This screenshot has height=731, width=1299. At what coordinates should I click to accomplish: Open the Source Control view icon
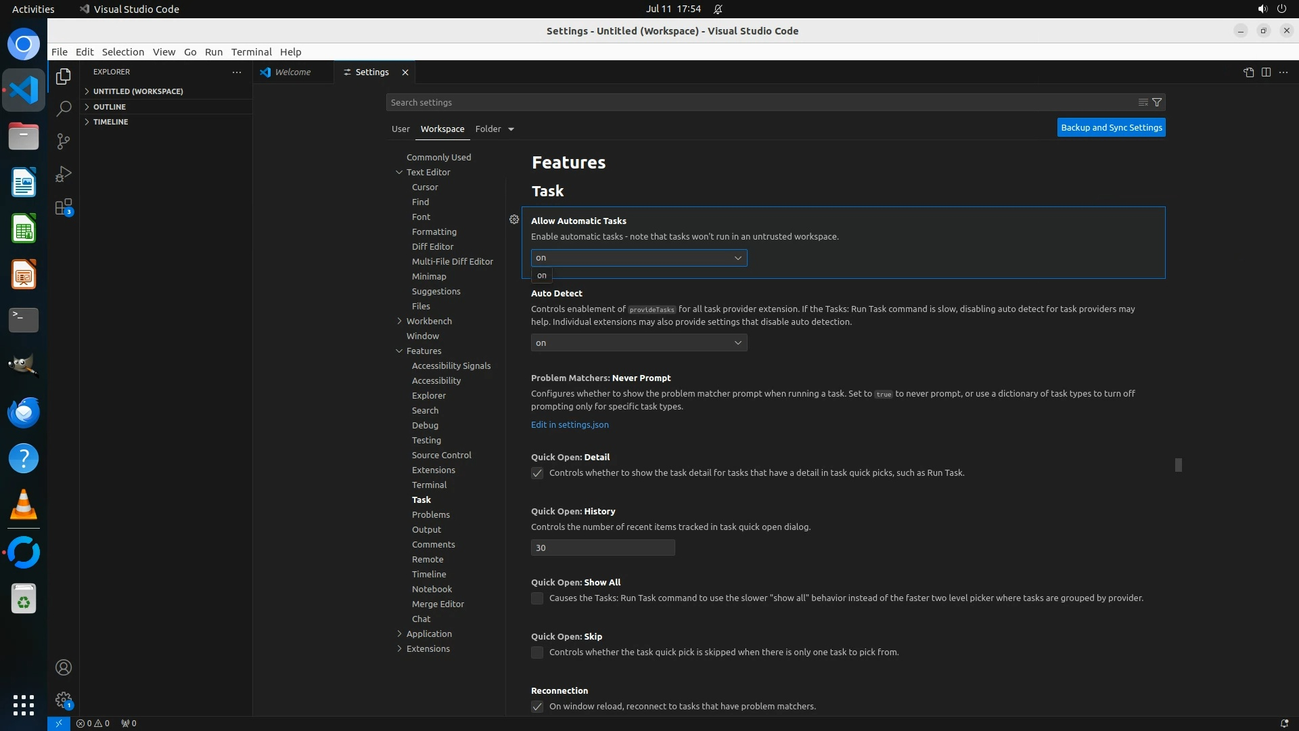click(x=63, y=141)
